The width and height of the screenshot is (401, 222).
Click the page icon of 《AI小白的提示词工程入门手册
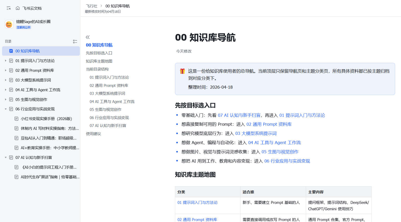click(16, 167)
